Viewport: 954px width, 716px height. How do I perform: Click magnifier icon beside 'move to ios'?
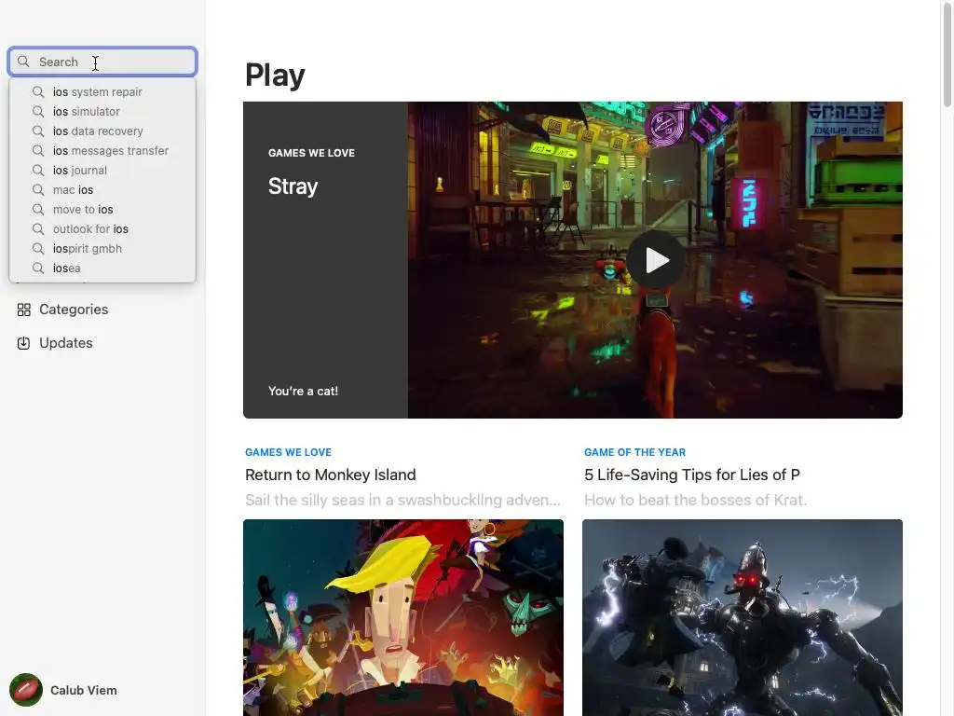pos(38,210)
